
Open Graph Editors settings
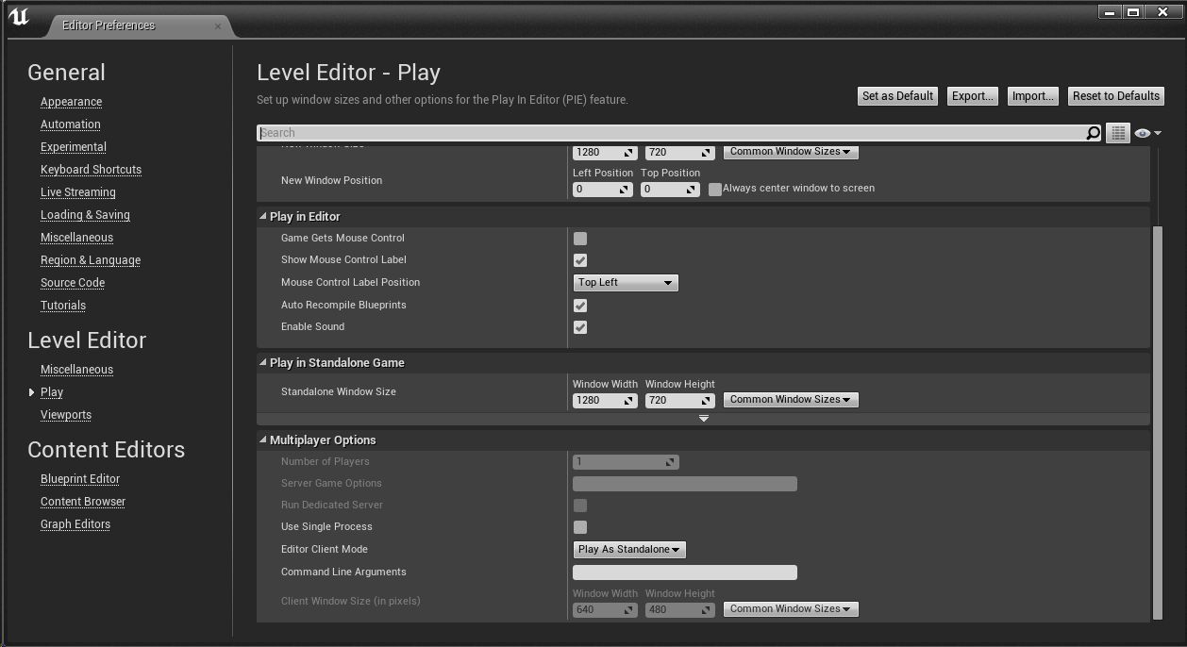click(x=75, y=524)
